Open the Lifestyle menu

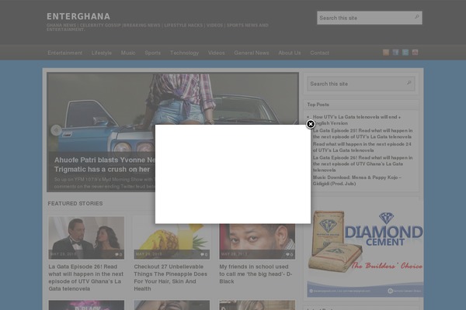tap(101, 53)
